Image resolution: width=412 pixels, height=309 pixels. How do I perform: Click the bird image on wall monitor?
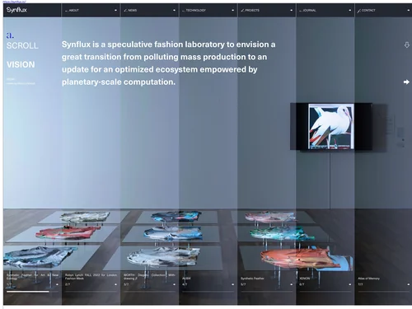pyautogui.click(x=331, y=126)
